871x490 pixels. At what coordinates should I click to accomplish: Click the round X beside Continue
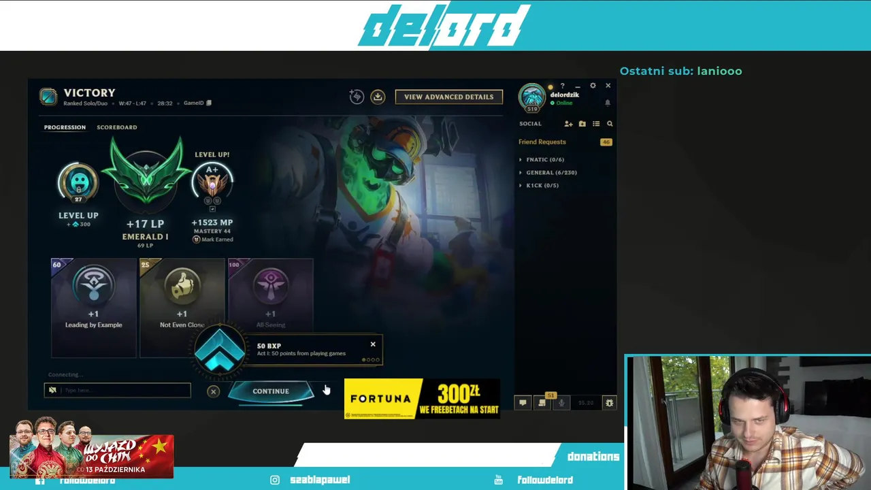click(213, 391)
